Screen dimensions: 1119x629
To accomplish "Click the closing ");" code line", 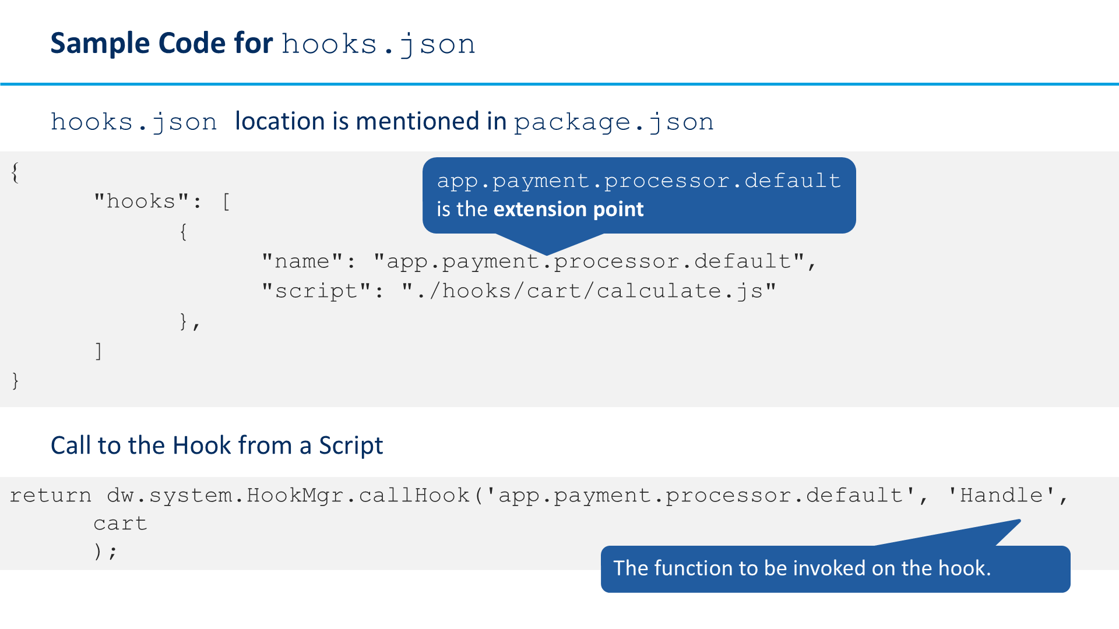I will tap(105, 551).
